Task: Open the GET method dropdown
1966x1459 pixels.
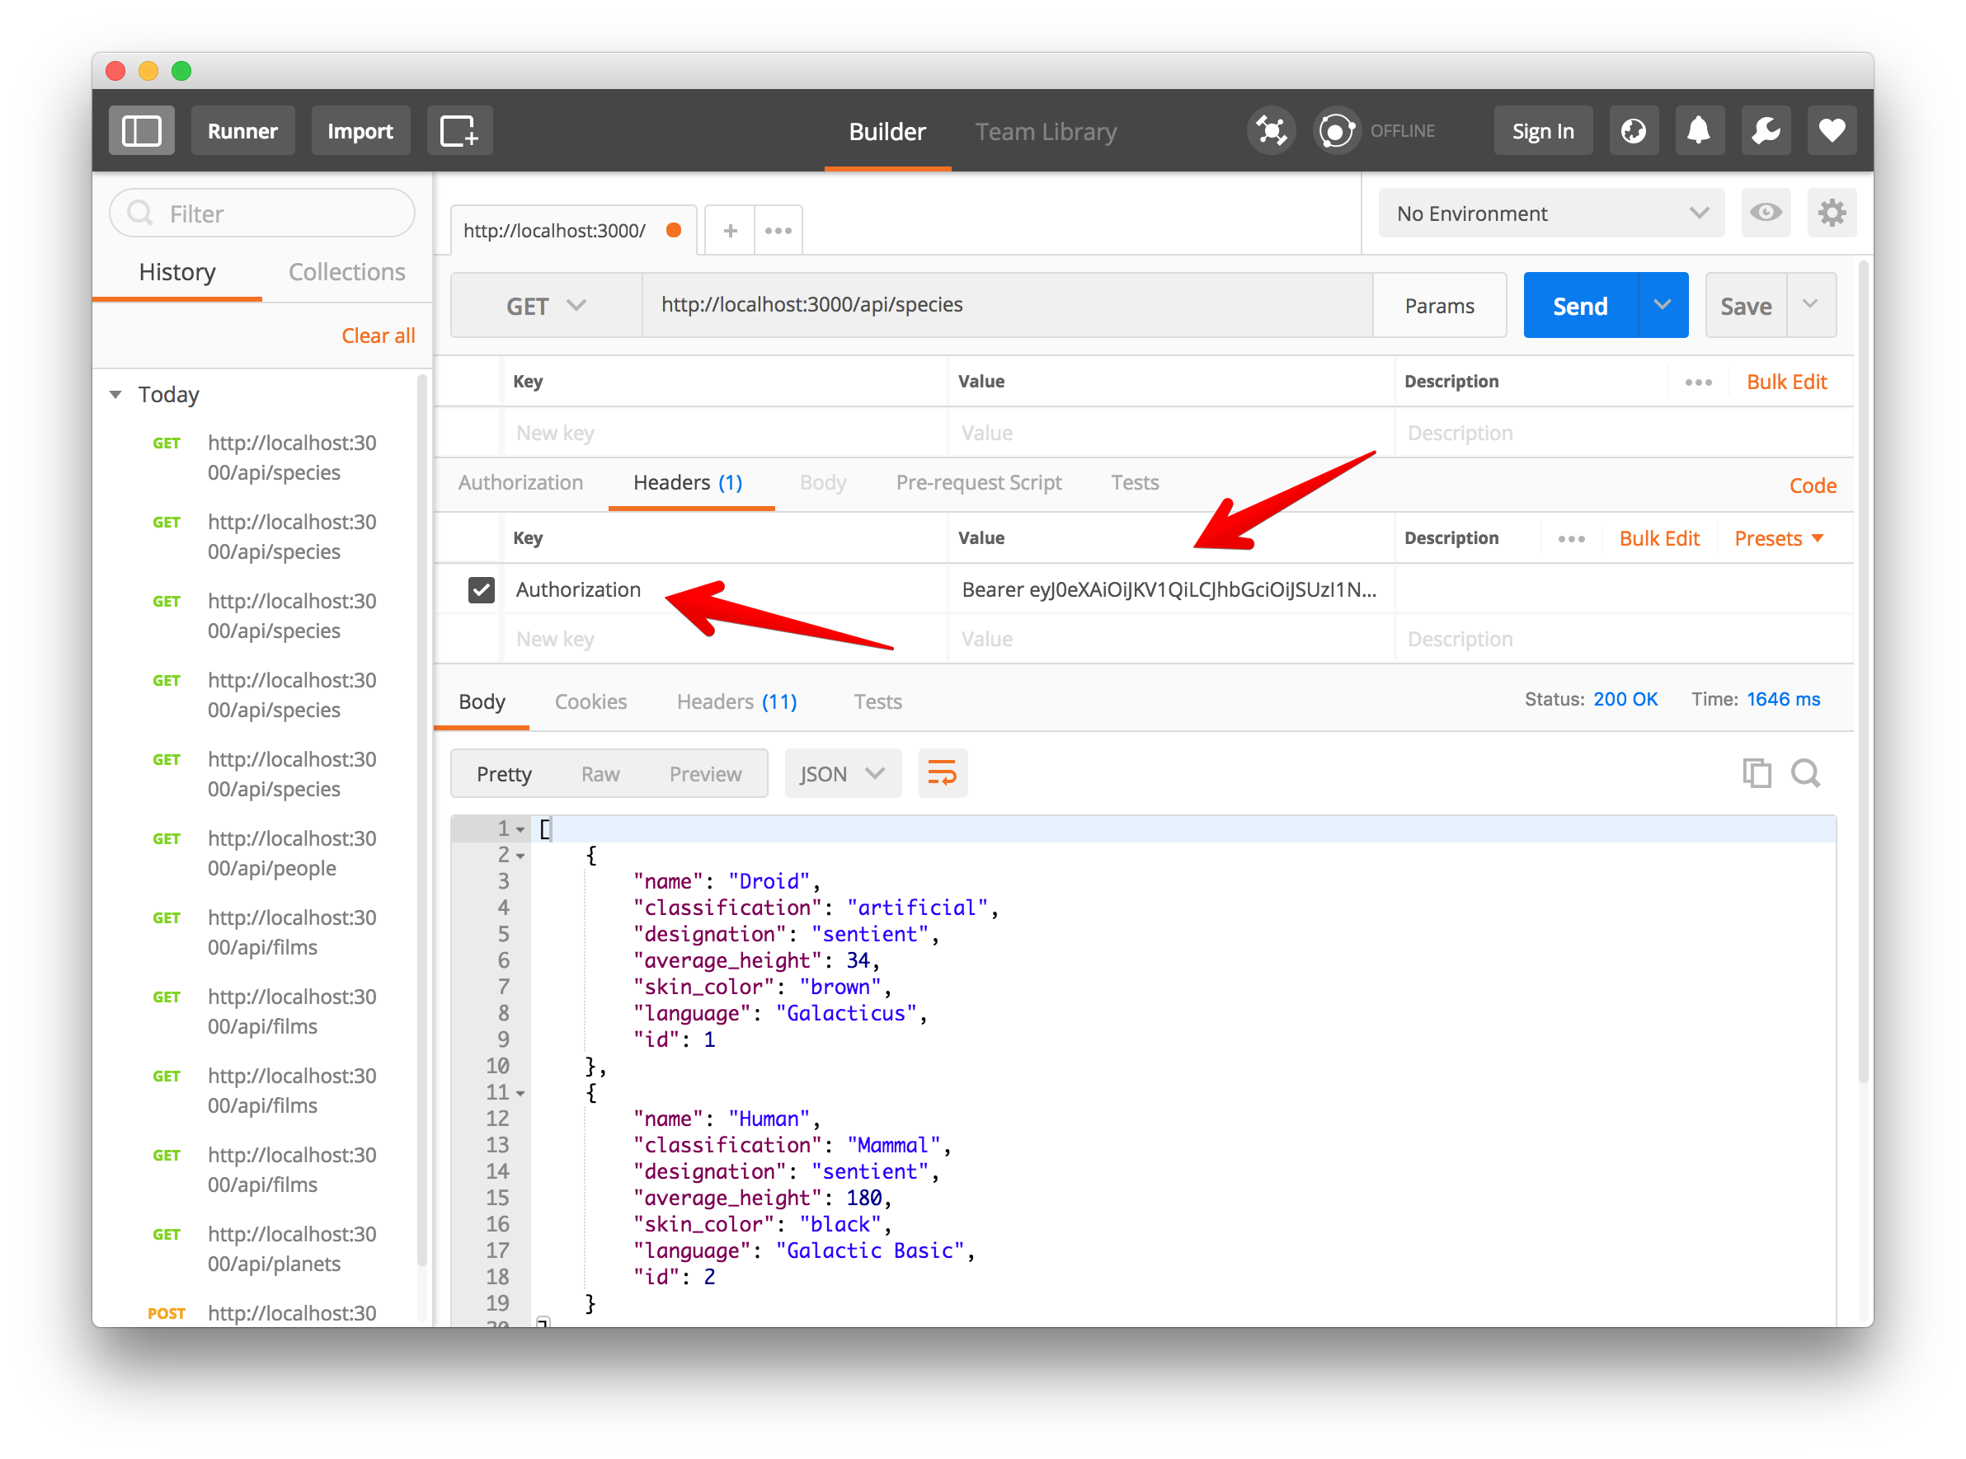Action: pos(546,306)
